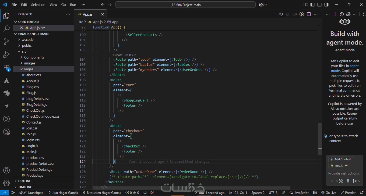
Task: Collapse the Pages folder
Action: click(x=29, y=69)
